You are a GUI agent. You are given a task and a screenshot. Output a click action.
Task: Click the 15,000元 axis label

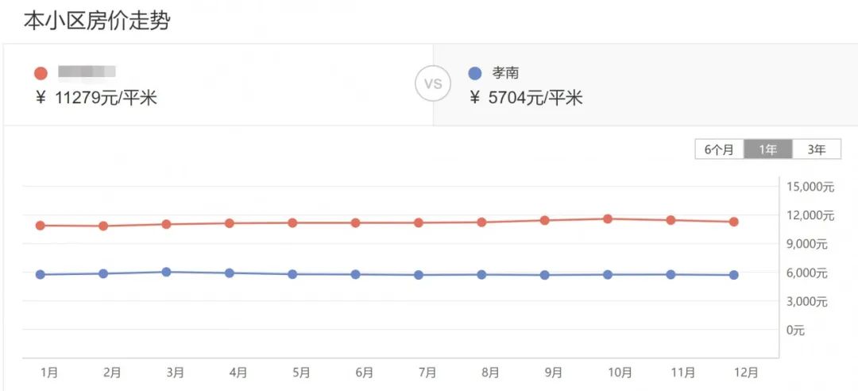pos(810,187)
